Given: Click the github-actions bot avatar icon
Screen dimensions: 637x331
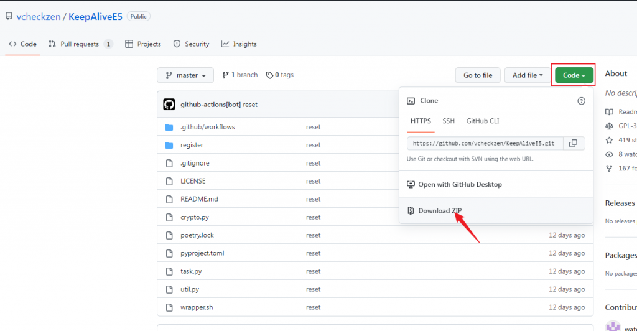Looking at the screenshot, I should (169, 105).
